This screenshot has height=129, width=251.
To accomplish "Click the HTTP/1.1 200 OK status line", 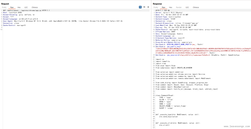I will click(163, 10).
